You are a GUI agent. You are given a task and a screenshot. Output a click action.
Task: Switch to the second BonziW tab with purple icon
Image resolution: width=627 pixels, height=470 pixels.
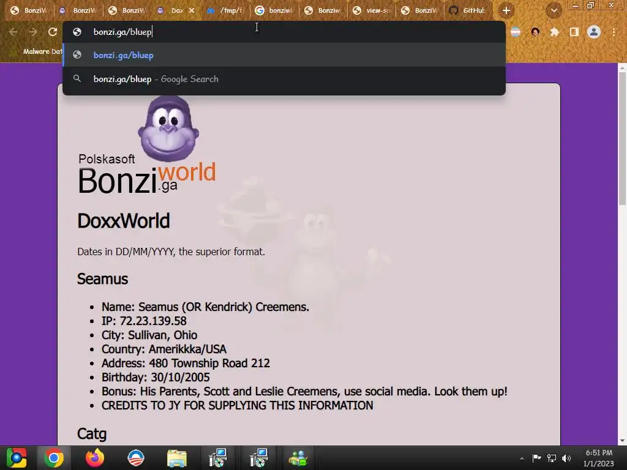78,10
